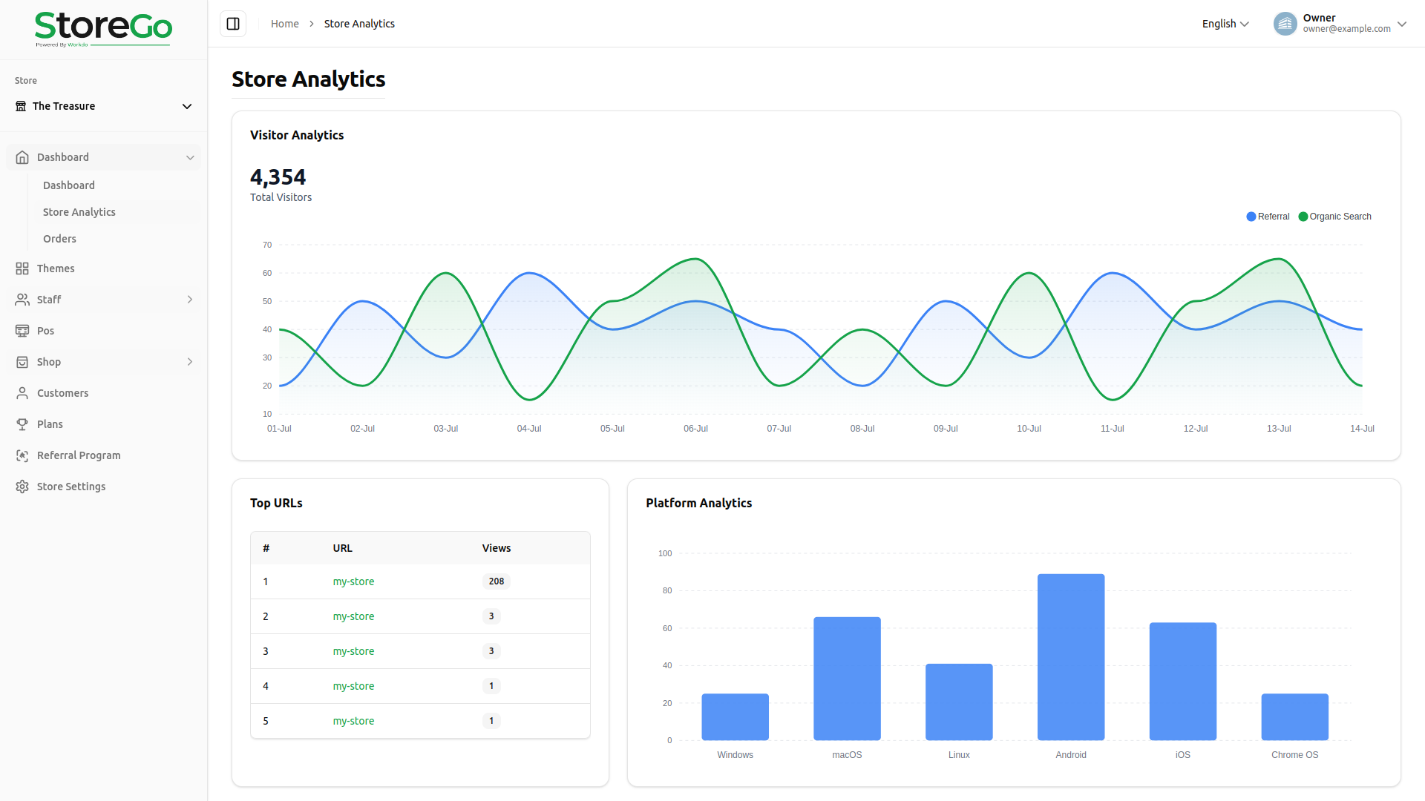The width and height of the screenshot is (1425, 801).
Task: Click the Store Settings gear icon
Action: point(22,487)
